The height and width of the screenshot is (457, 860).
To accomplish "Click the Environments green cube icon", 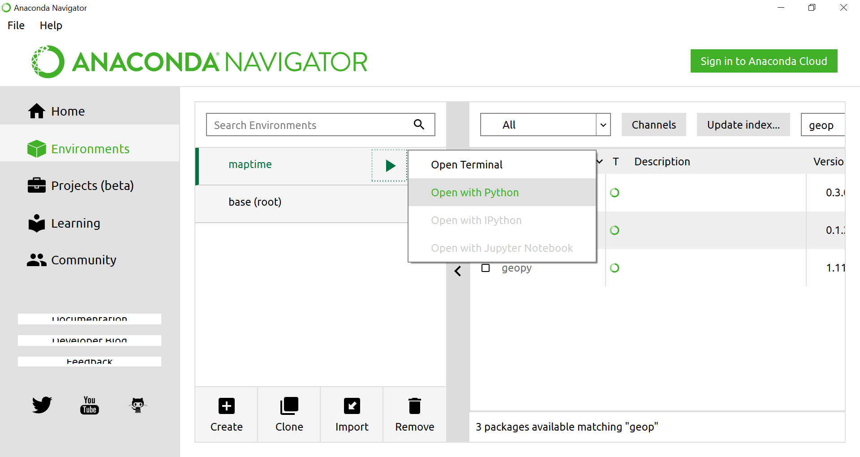I will 37,149.
